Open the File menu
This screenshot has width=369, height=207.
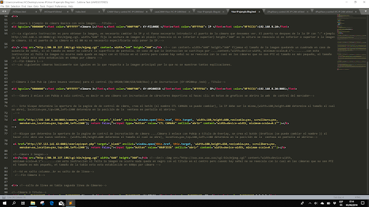click(2, 6)
